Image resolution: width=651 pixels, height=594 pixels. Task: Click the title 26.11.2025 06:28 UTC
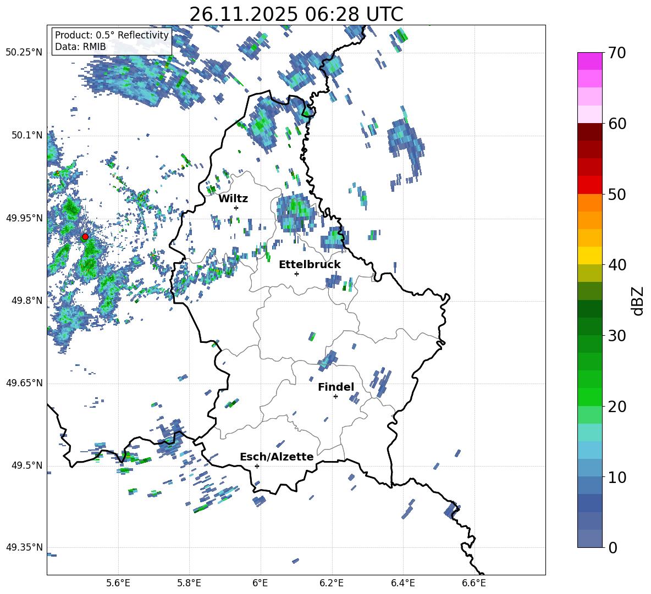click(x=296, y=14)
